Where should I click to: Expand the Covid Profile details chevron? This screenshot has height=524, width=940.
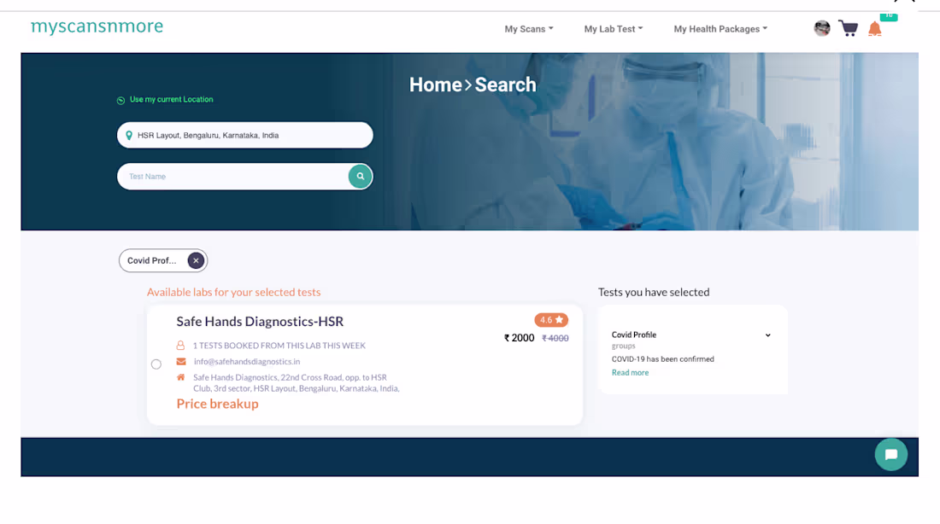point(767,335)
